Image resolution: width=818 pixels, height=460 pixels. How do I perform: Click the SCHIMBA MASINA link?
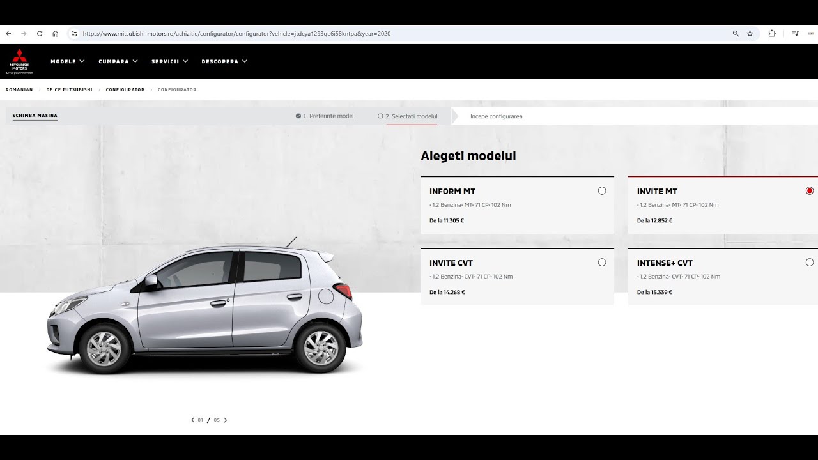(x=35, y=116)
